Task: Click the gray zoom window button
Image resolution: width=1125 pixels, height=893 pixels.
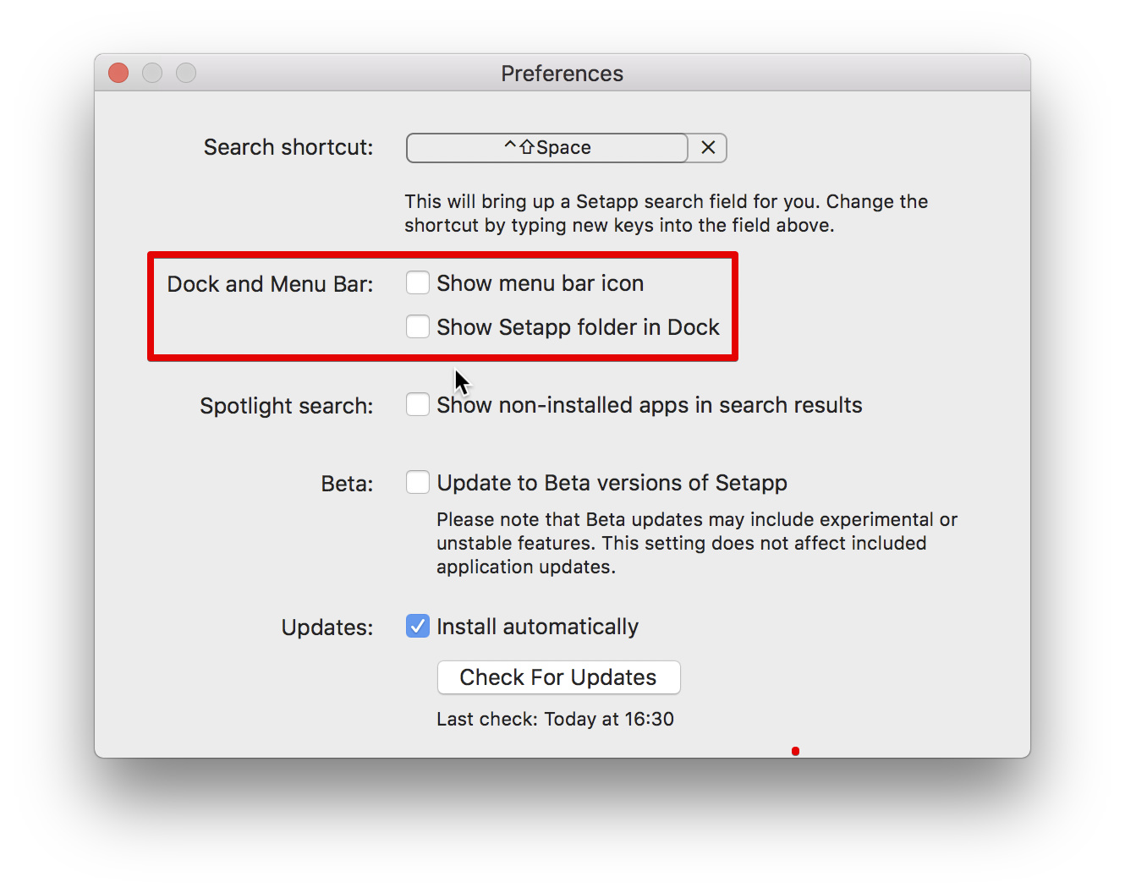Action: pyautogui.click(x=186, y=74)
